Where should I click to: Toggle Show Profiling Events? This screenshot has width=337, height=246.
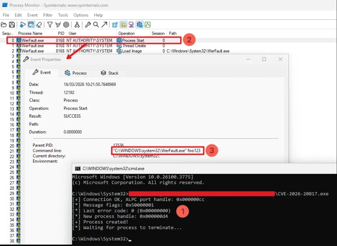pyautogui.click(x=148, y=25)
